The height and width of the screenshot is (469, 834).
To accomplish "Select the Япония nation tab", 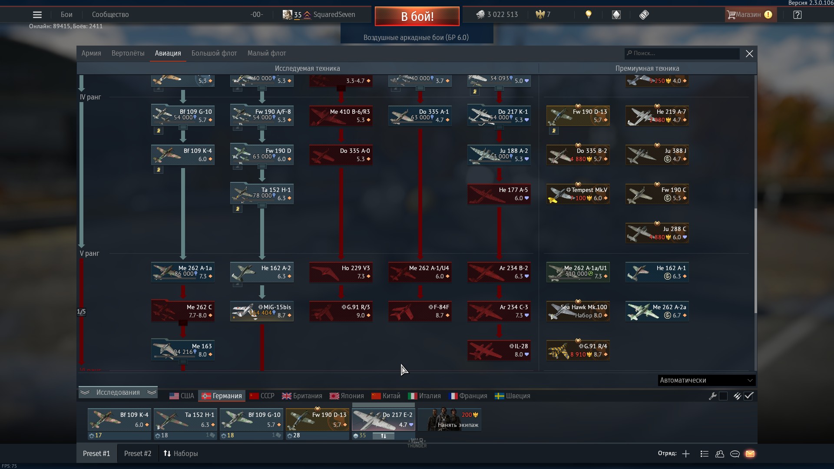I will coord(347,396).
